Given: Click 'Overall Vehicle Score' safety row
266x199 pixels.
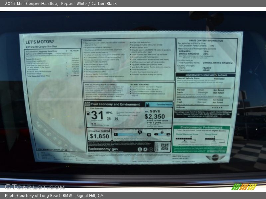Looking at the screenshot, I should [x=201, y=79].
